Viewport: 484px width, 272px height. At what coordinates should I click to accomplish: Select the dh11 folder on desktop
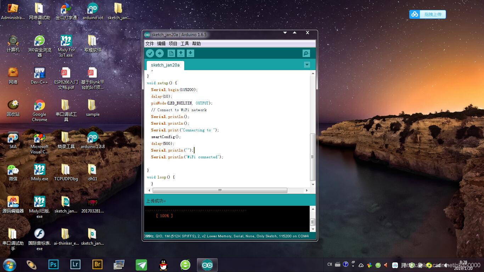(x=92, y=173)
